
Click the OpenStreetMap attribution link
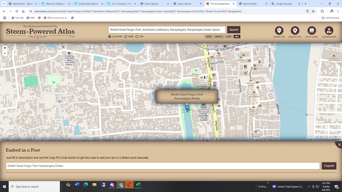pos(323,140)
